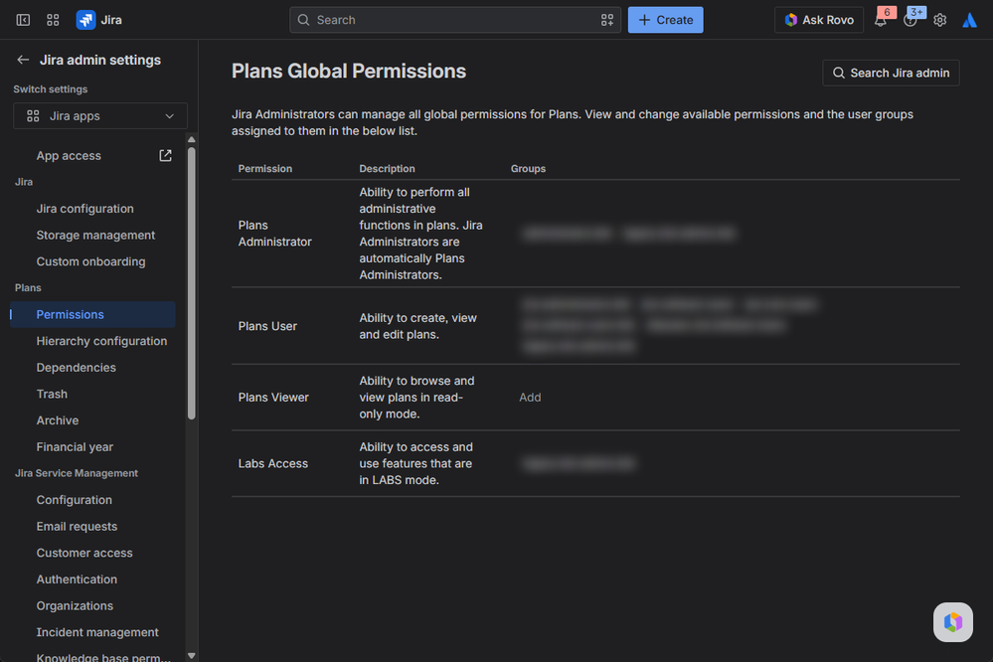The image size is (993, 662).
Task: Collapse the sidebar with the panel icon
Action: pyautogui.click(x=23, y=20)
